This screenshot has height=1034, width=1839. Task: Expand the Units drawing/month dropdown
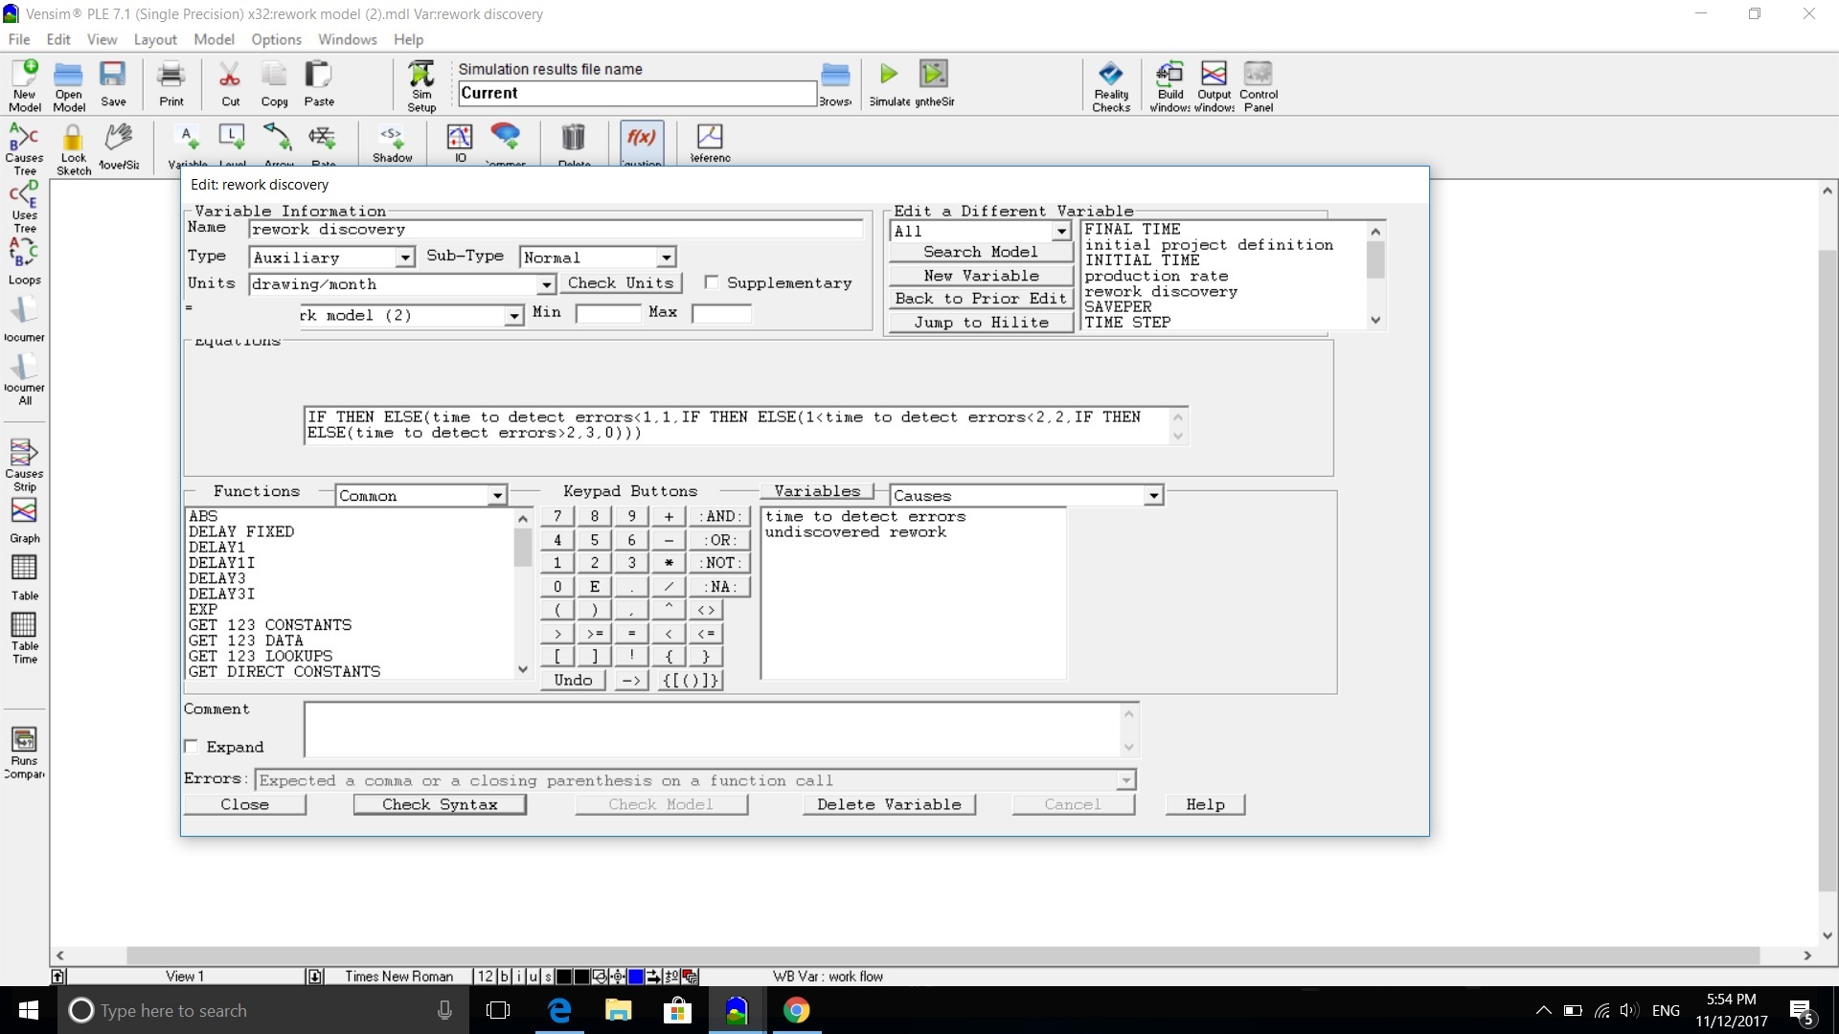click(546, 284)
